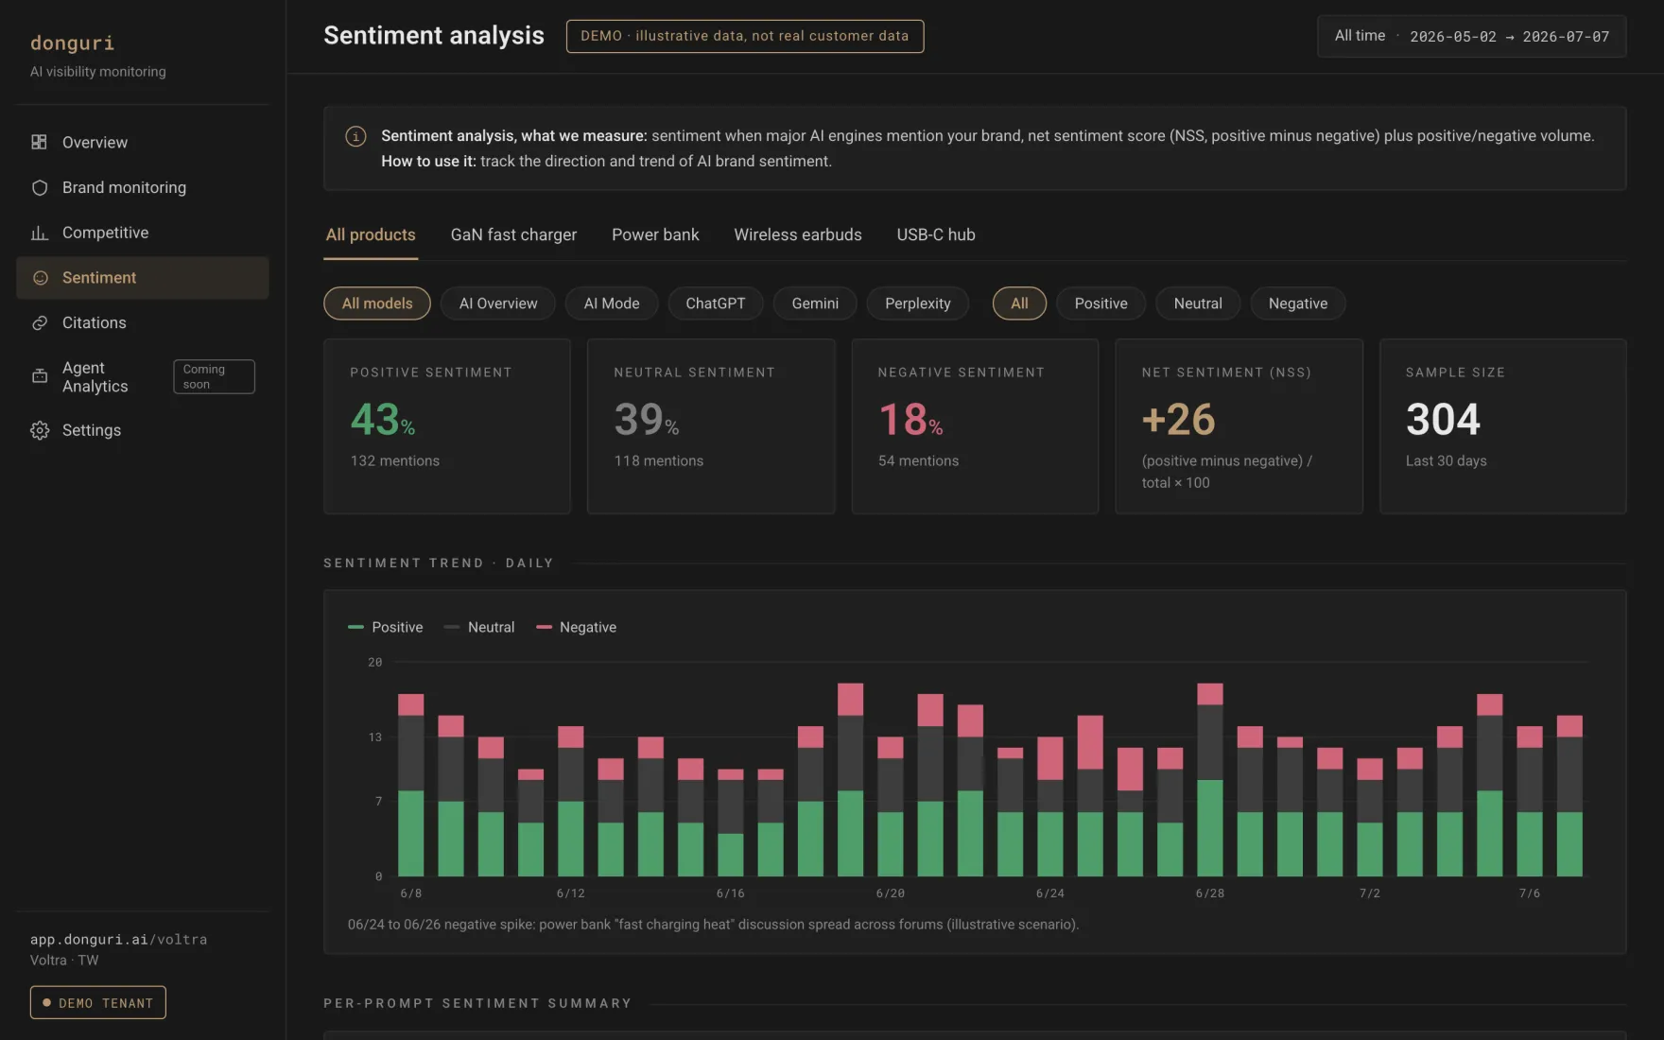This screenshot has width=1664, height=1040.
Task: Click the '118 mentions' text
Action: point(659,461)
